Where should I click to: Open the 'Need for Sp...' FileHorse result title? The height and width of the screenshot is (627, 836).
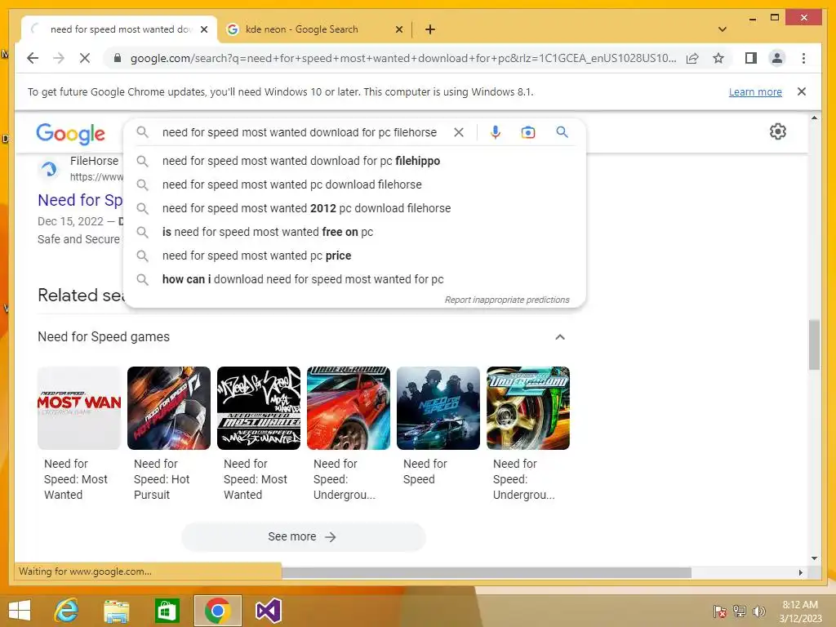coord(80,200)
